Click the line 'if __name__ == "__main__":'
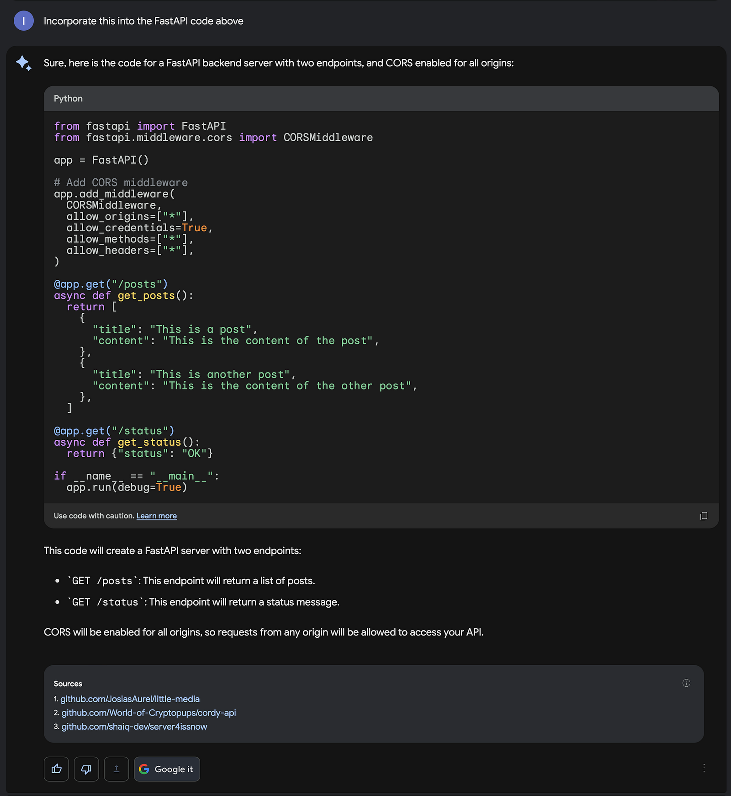Image resolution: width=731 pixels, height=796 pixels. tap(137, 476)
